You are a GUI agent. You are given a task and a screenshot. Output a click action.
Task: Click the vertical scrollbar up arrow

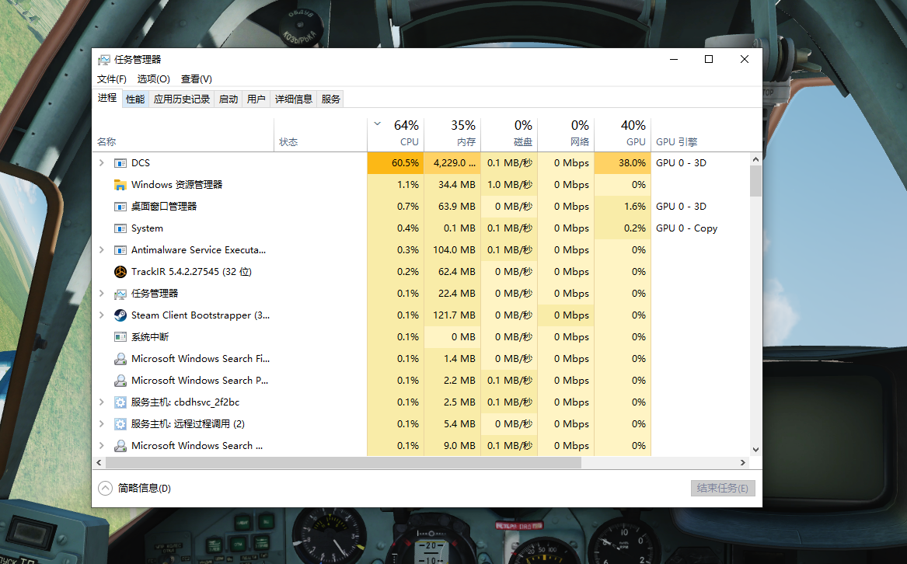click(x=755, y=159)
